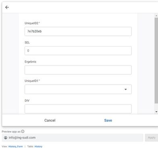Viewport: 158px width, 151px height.
Task: Click the form's vertical scrollbar thumb
Action: [156, 61]
